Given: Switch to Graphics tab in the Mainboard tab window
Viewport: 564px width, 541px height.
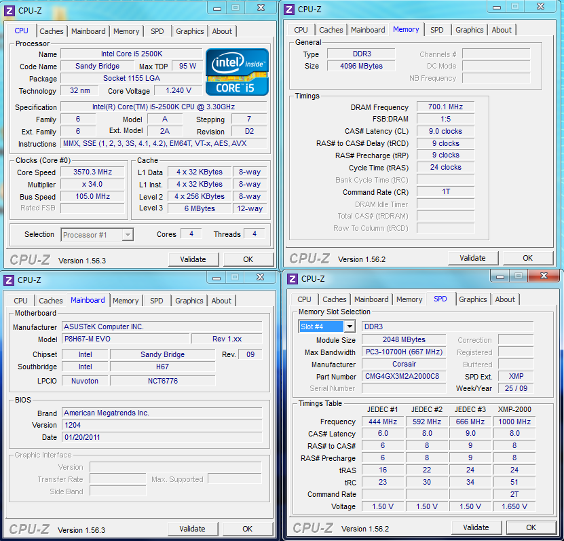Looking at the screenshot, I should click(x=189, y=301).
